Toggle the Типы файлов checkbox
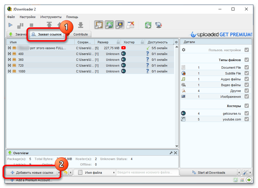The height and width of the screenshot is (188, 258). pos(246,60)
